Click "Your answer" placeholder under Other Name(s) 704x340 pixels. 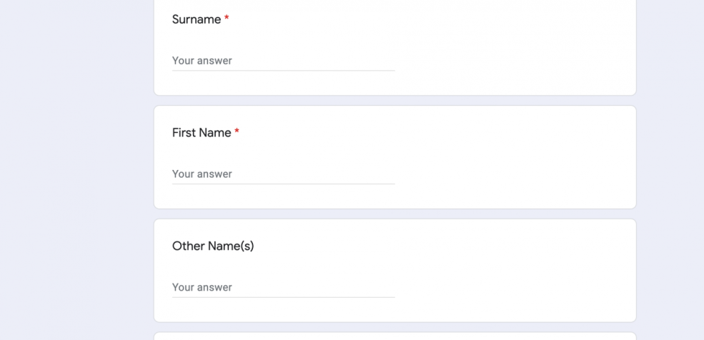[x=202, y=287]
